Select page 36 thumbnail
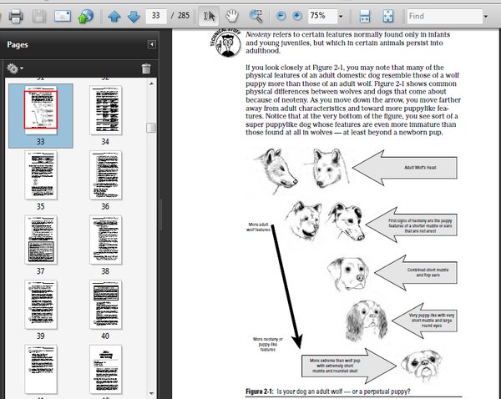The height and width of the screenshot is (399, 501). pos(106,175)
